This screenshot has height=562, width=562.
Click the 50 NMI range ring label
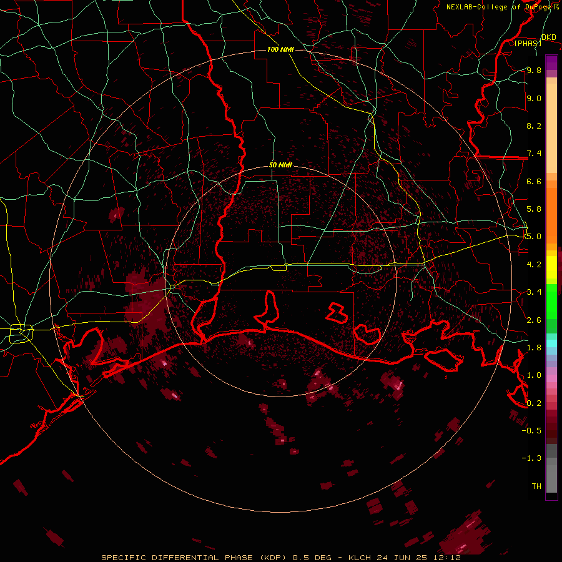[x=280, y=165]
